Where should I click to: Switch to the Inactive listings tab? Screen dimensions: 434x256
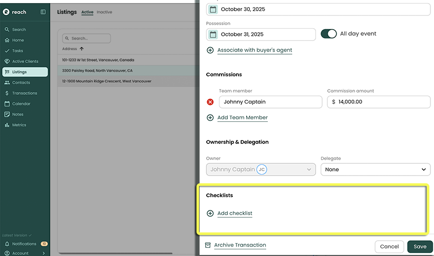pyautogui.click(x=105, y=12)
